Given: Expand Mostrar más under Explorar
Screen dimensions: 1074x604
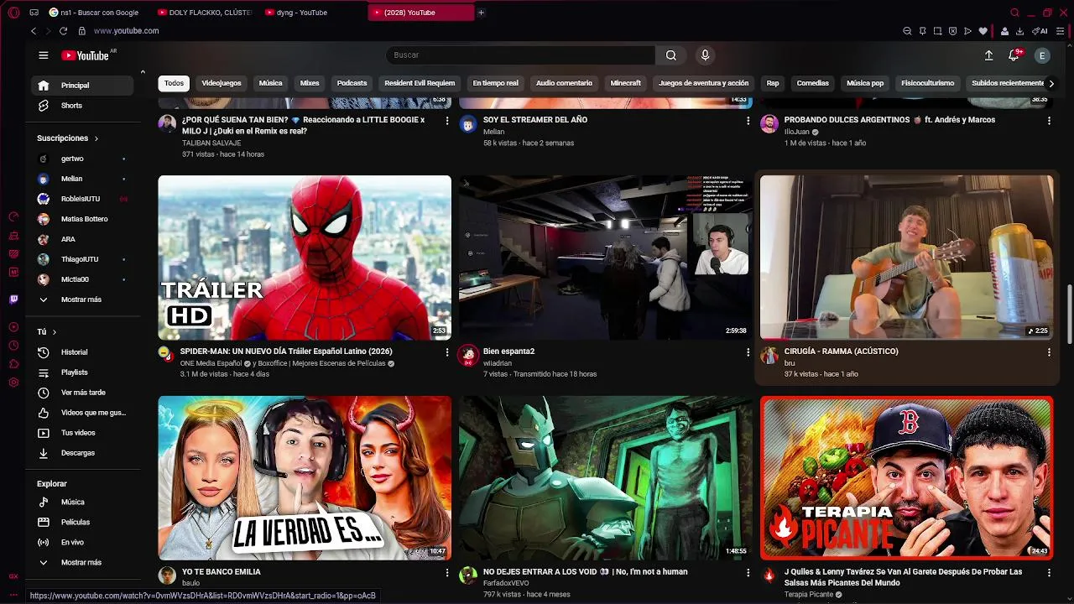Looking at the screenshot, I should click(82, 562).
